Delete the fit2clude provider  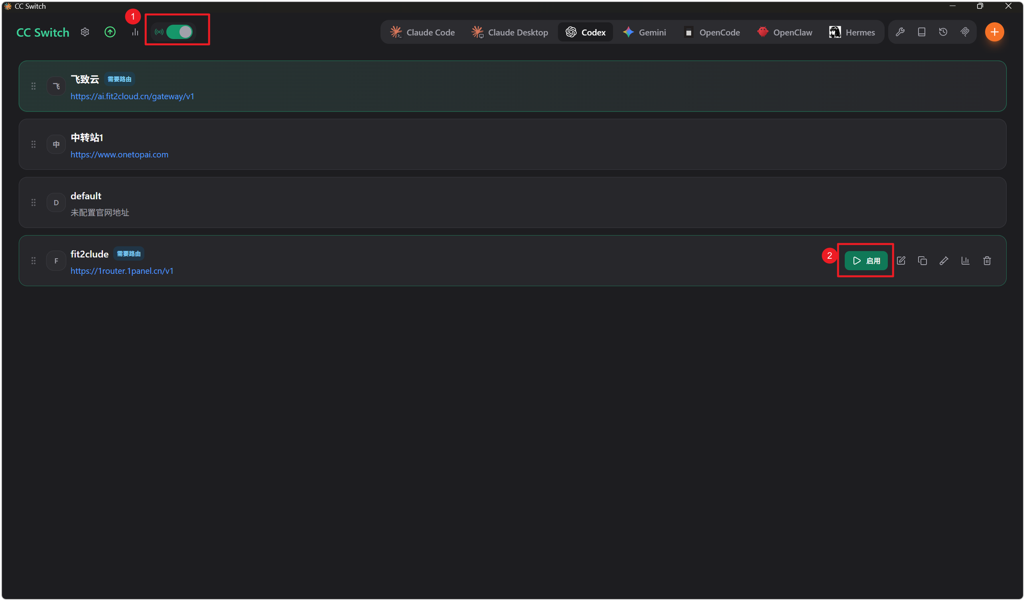pyautogui.click(x=987, y=261)
